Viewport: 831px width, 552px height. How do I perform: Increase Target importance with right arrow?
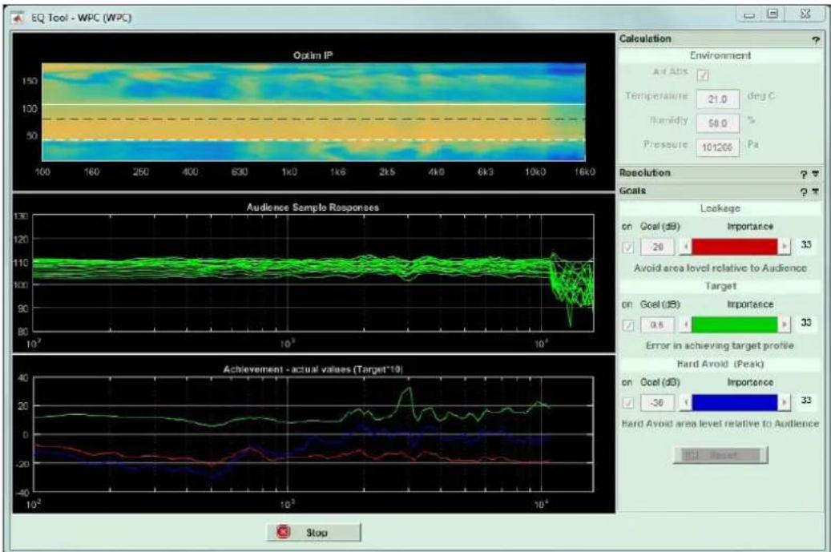pyautogui.click(x=785, y=324)
